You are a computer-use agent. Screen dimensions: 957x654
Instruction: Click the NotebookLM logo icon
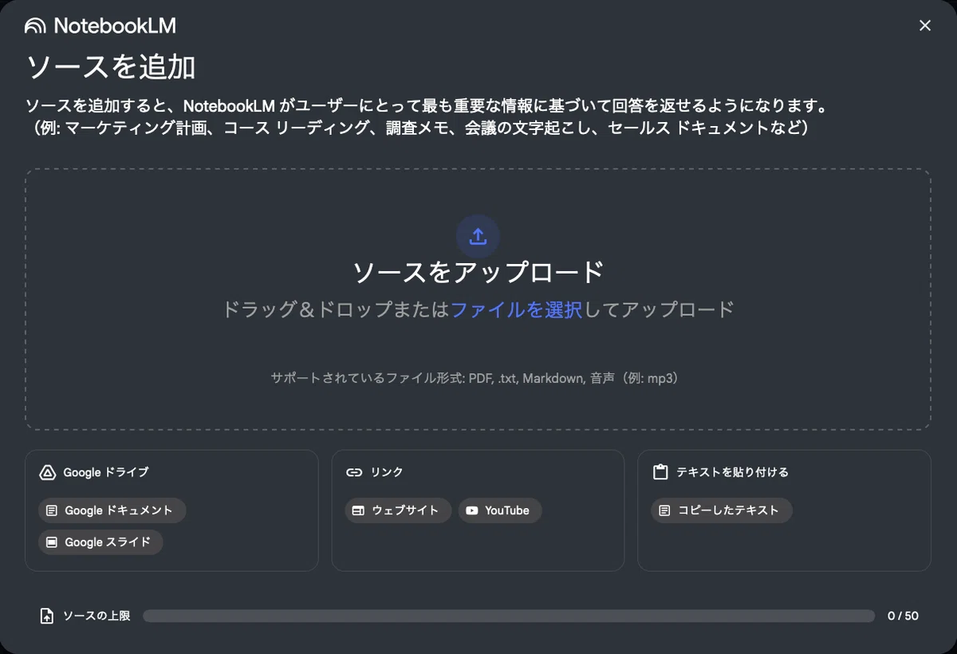(x=35, y=26)
